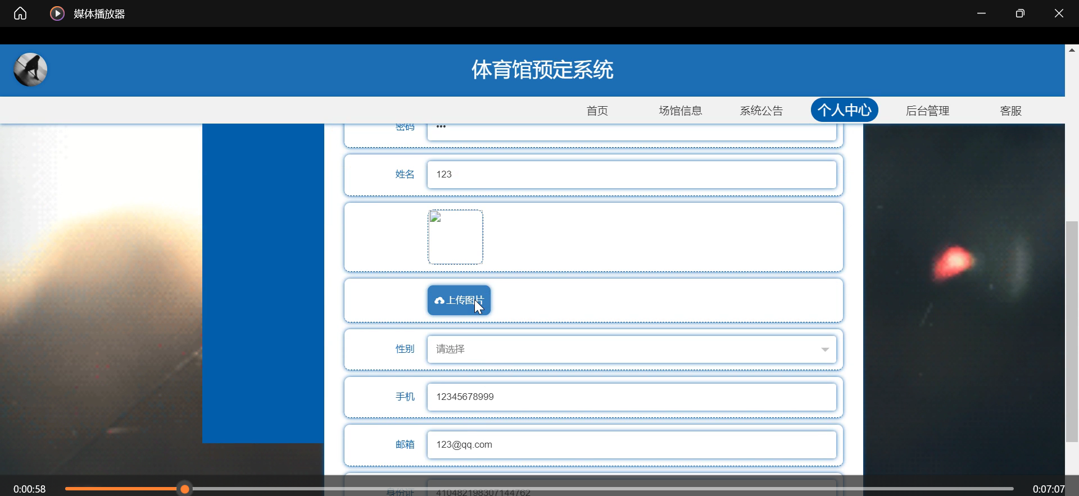
Task: Select the 个人中心 navigation tab
Action: click(x=845, y=110)
